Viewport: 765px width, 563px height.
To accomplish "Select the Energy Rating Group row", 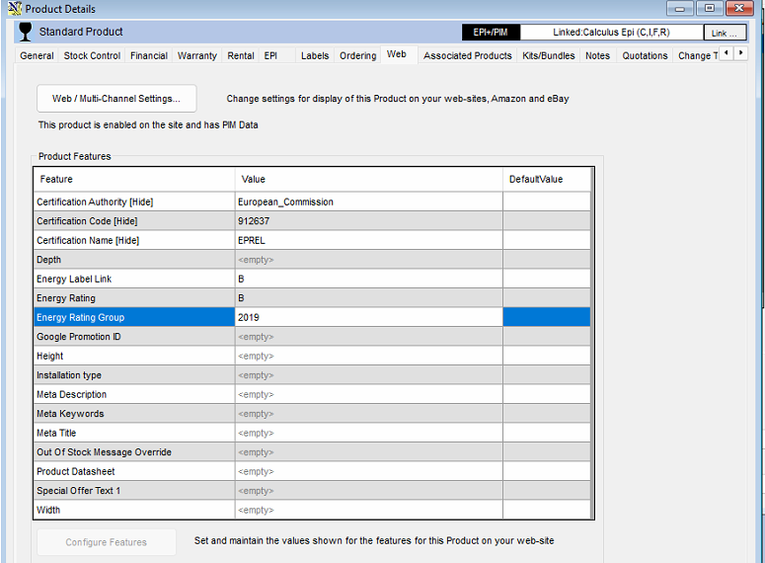I will (133, 317).
